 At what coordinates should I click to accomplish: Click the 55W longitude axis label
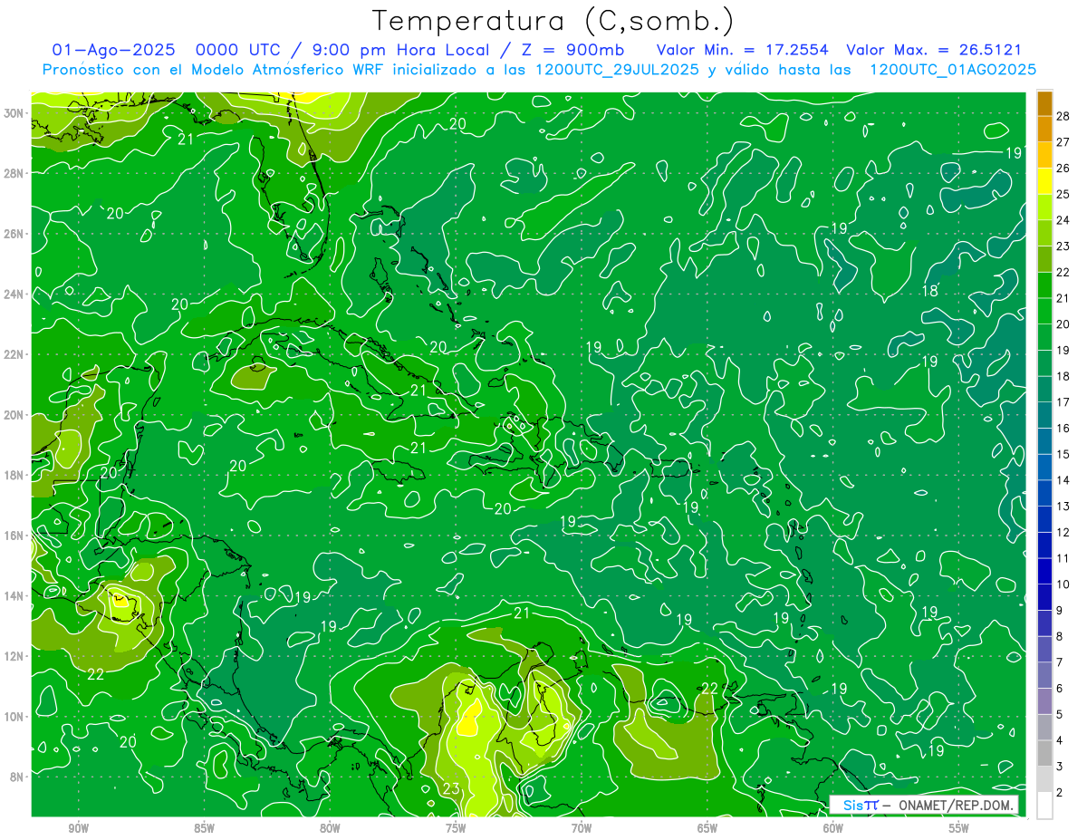click(959, 828)
